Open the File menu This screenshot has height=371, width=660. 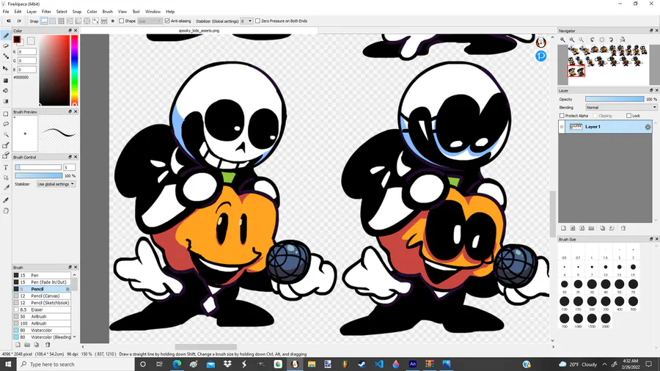point(6,12)
